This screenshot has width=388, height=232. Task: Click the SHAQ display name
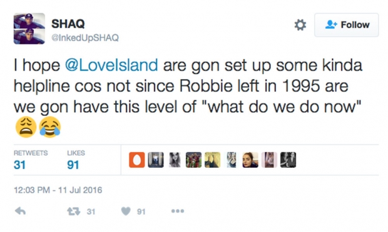[68, 24]
